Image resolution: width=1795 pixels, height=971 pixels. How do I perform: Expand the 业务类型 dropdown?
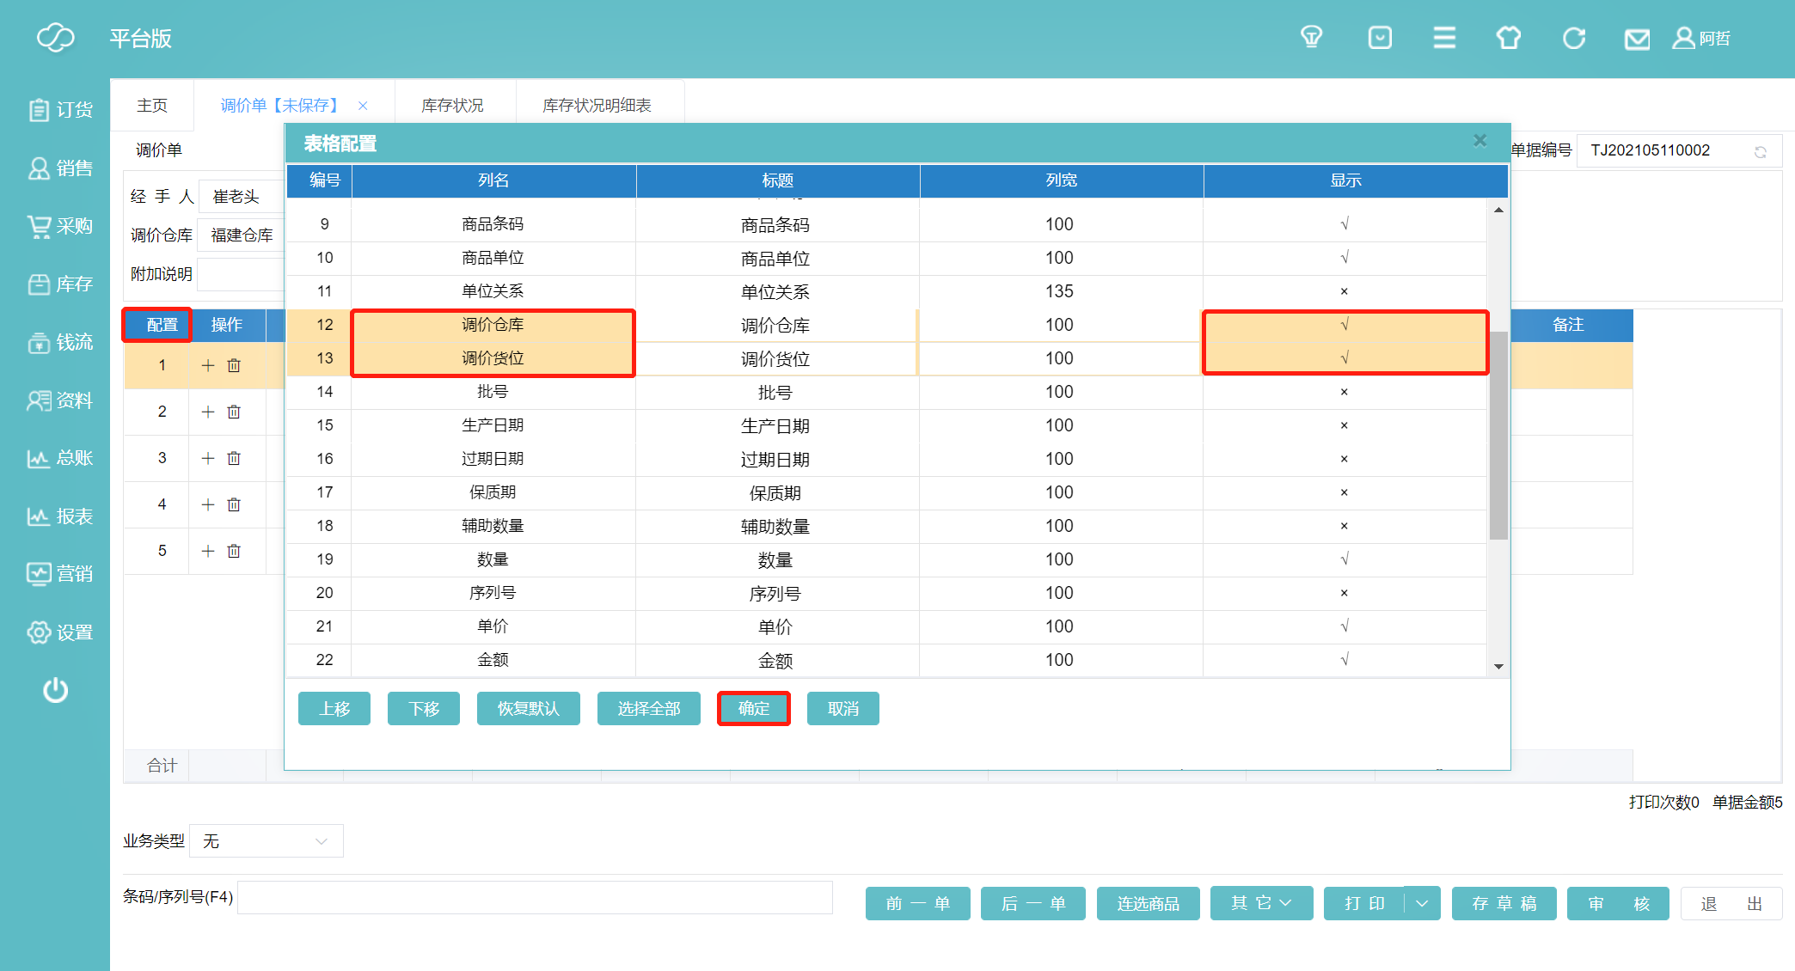[x=266, y=841]
